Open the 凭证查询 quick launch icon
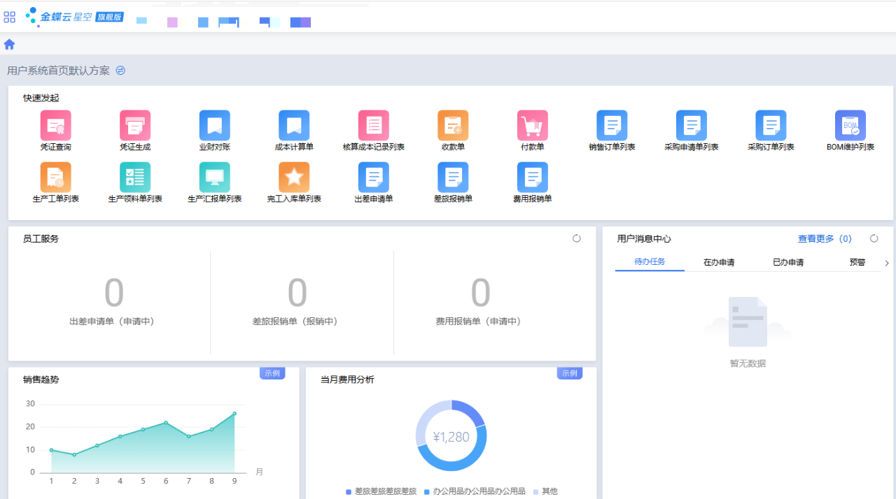The image size is (896, 499). click(x=55, y=126)
